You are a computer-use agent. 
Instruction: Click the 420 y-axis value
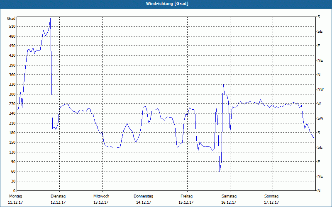pos(13,55)
